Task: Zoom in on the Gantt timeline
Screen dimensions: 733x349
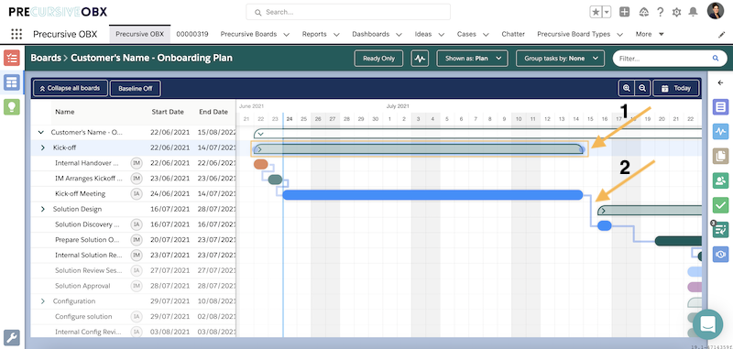Action: [627, 88]
